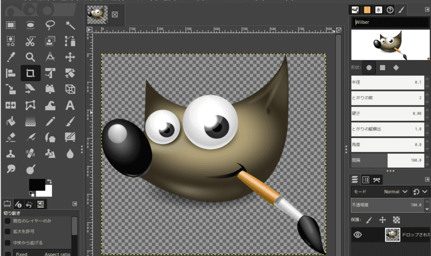Toggle visibility eye of the dropped layer
431x256 pixels.
pos(357,234)
